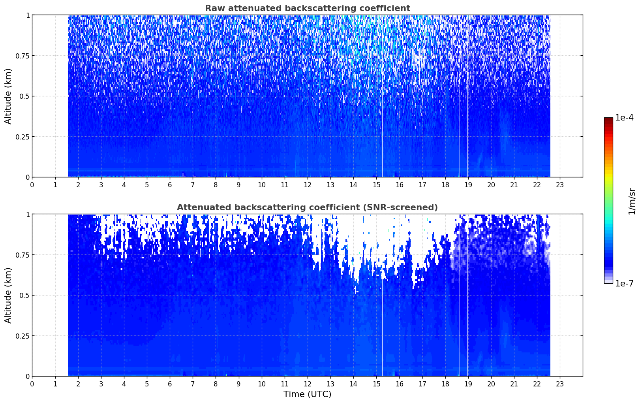The image size is (640, 403).
Task: Click the 0.5 altitude tick on bottom plot
Action: tap(25, 296)
